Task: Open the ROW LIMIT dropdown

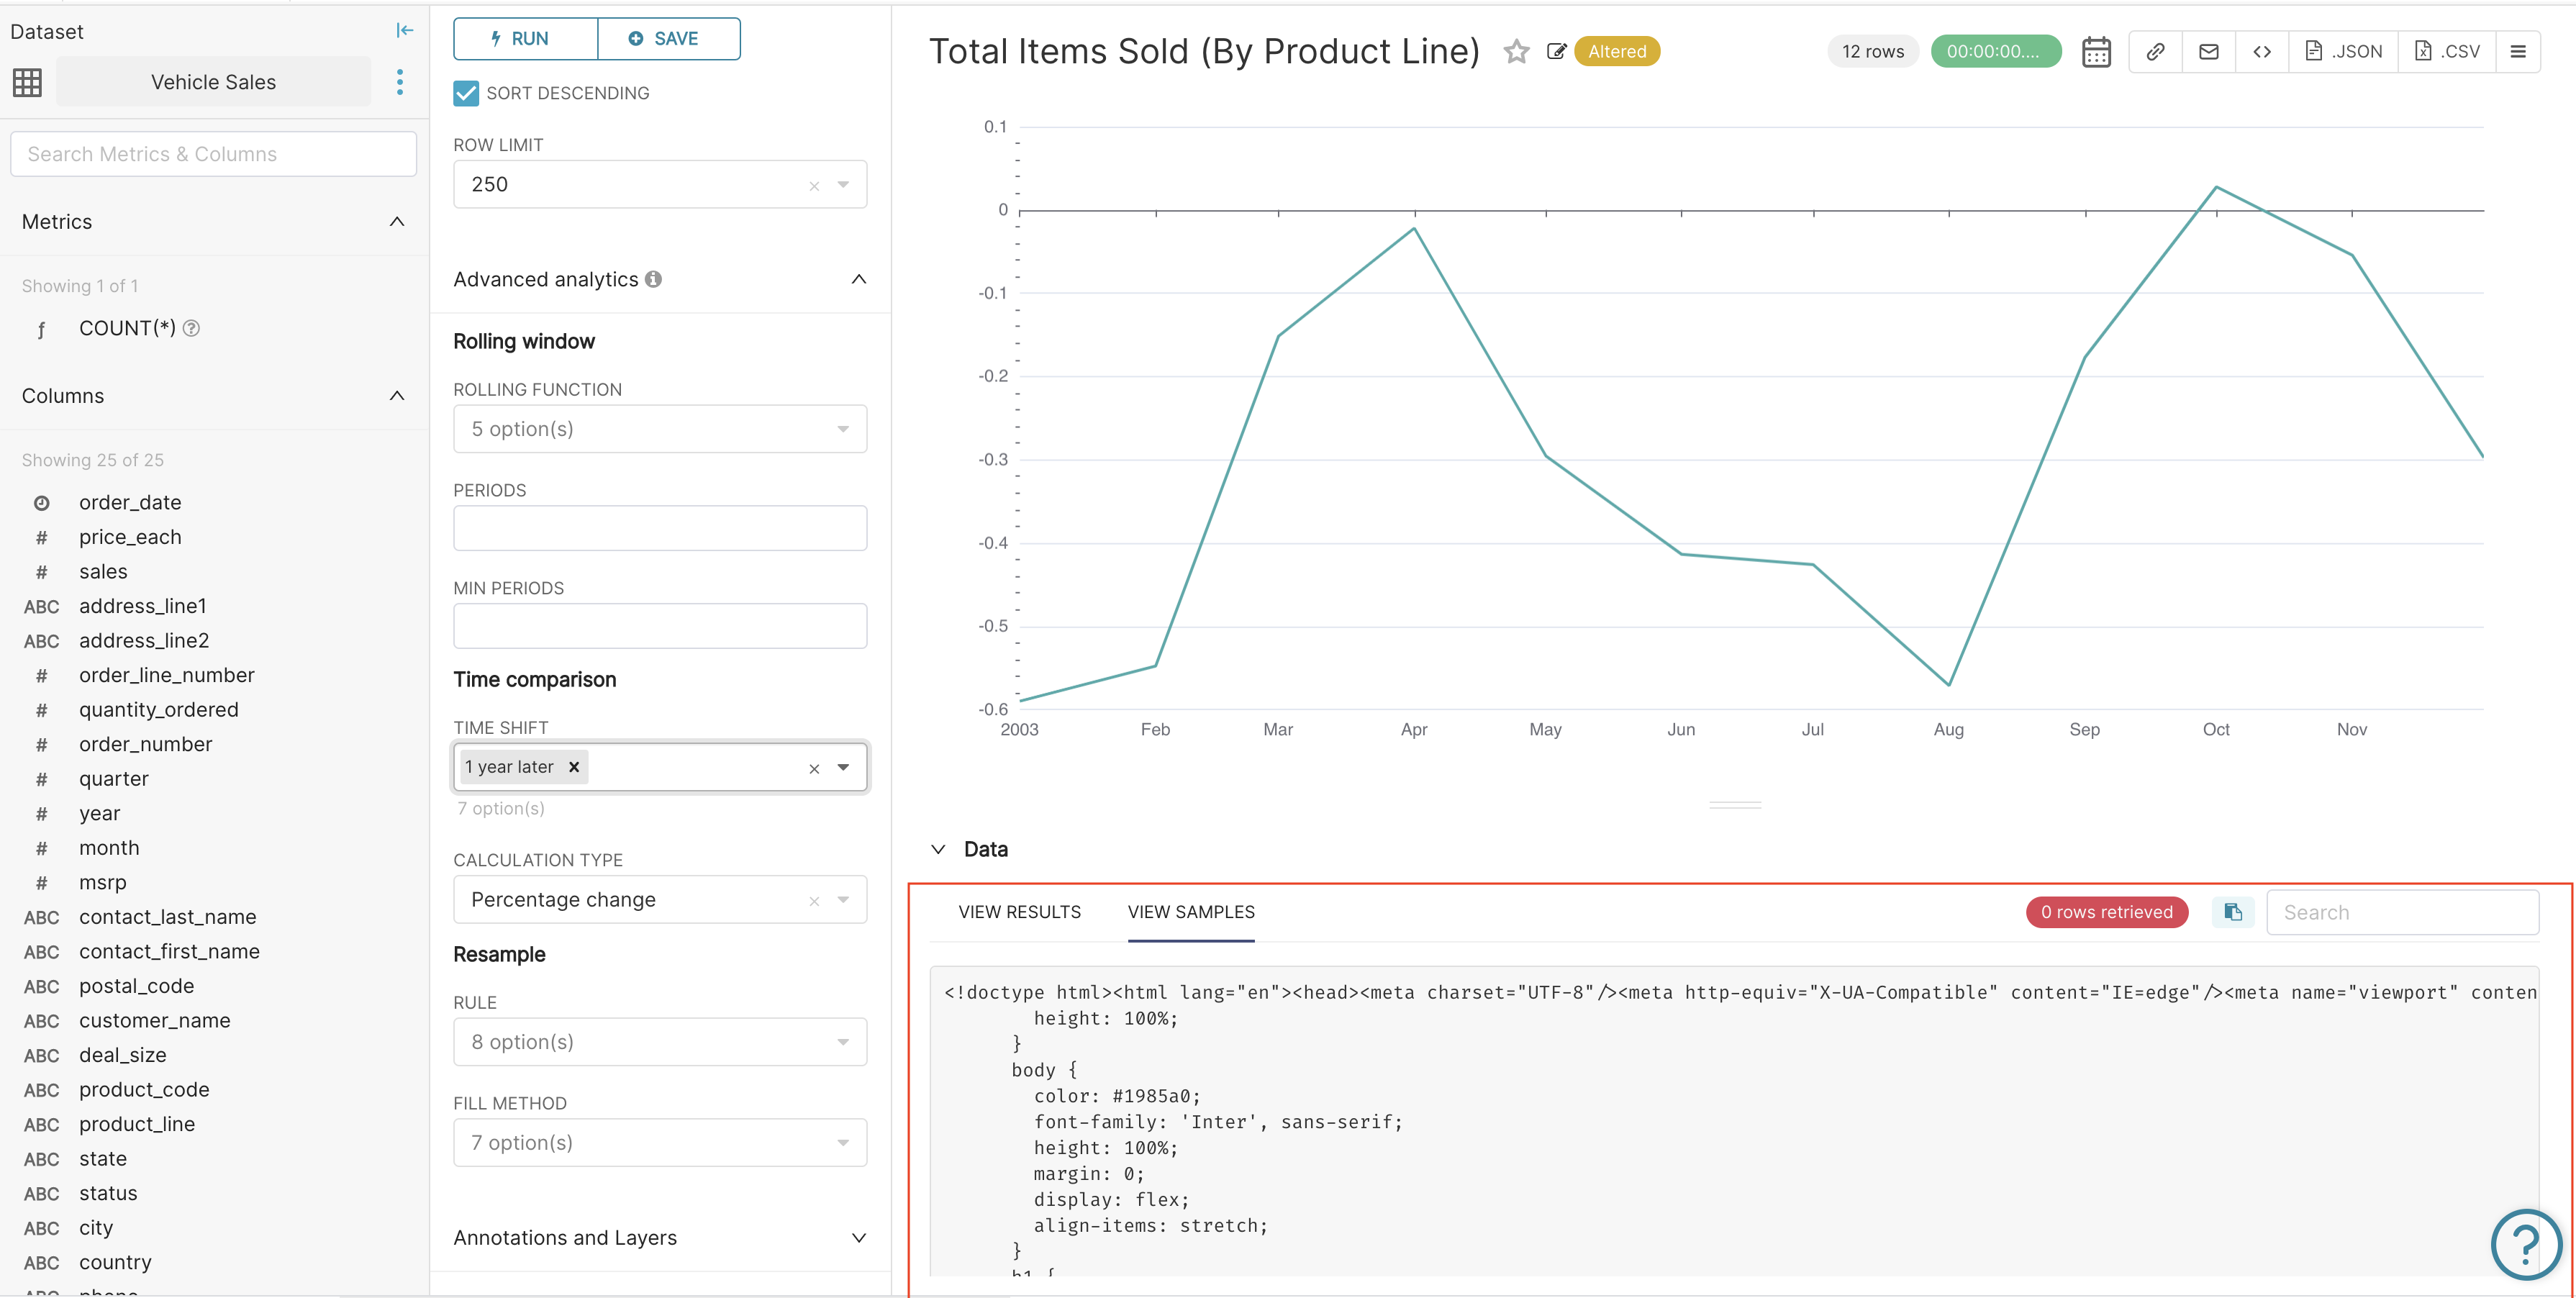Action: click(x=843, y=184)
